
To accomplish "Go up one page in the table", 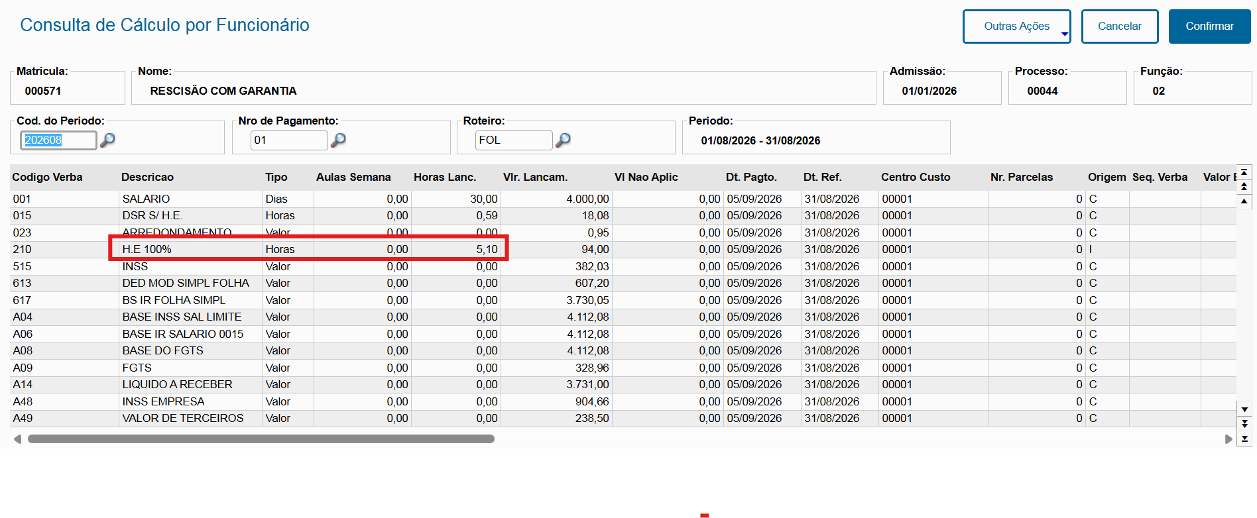I will [1244, 187].
